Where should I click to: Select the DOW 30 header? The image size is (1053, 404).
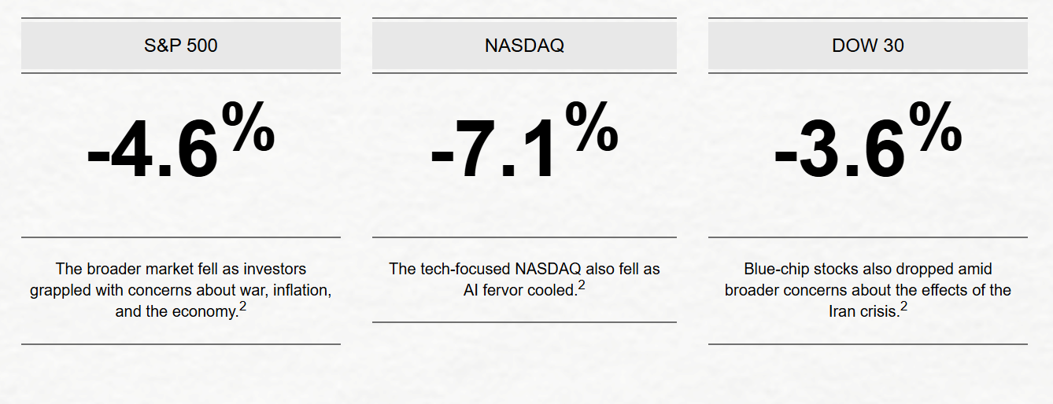pyautogui.click(x=867, y=46)
